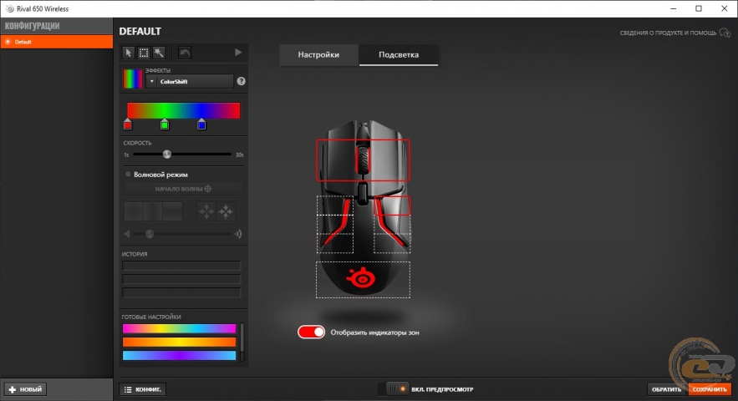
Task: Minimize the Rival 650 Wireless window
Action: pos(674,8)
